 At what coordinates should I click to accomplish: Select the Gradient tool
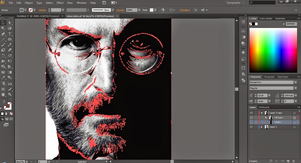pos(10,72)
